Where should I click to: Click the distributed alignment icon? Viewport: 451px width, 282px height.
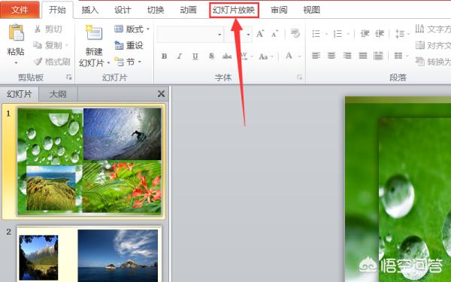tap(378, 55)
